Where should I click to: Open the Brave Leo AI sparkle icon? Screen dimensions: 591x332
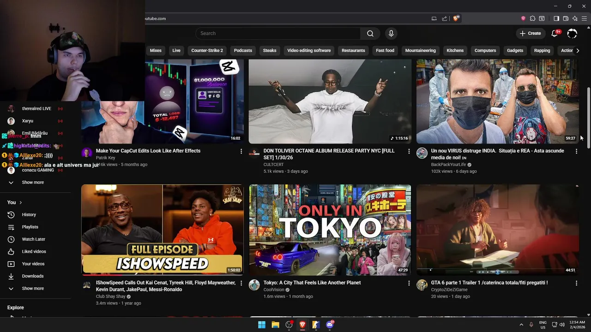tap(575, 18)
